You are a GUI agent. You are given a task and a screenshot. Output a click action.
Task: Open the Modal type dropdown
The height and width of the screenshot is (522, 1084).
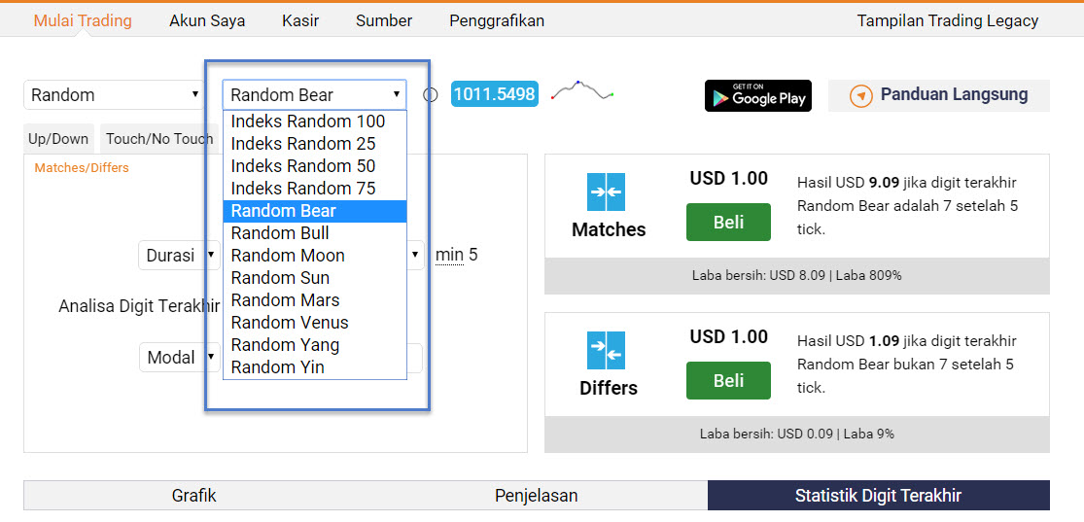180,358
